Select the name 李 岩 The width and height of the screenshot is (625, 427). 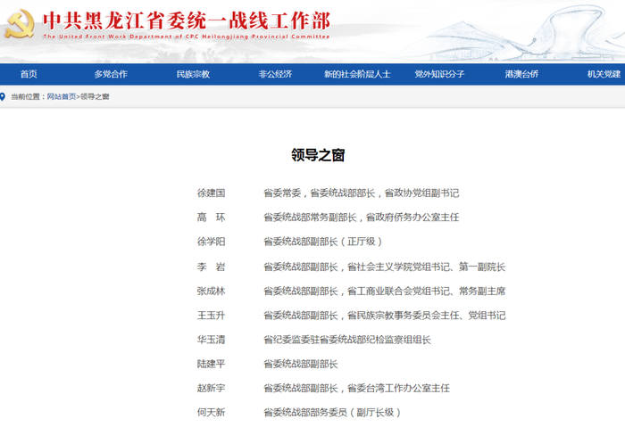coord(212,267)
